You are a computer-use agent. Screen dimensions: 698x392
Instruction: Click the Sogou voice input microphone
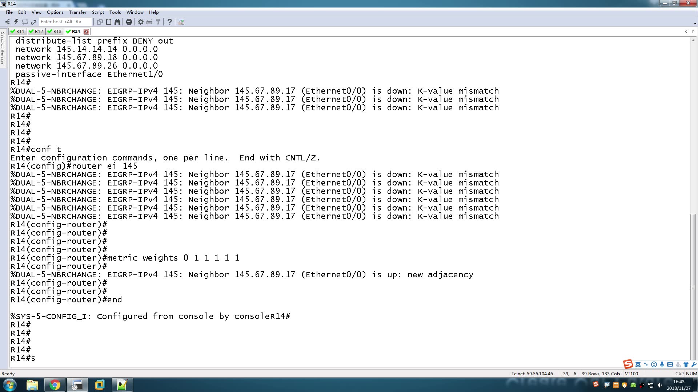[662, 364]
